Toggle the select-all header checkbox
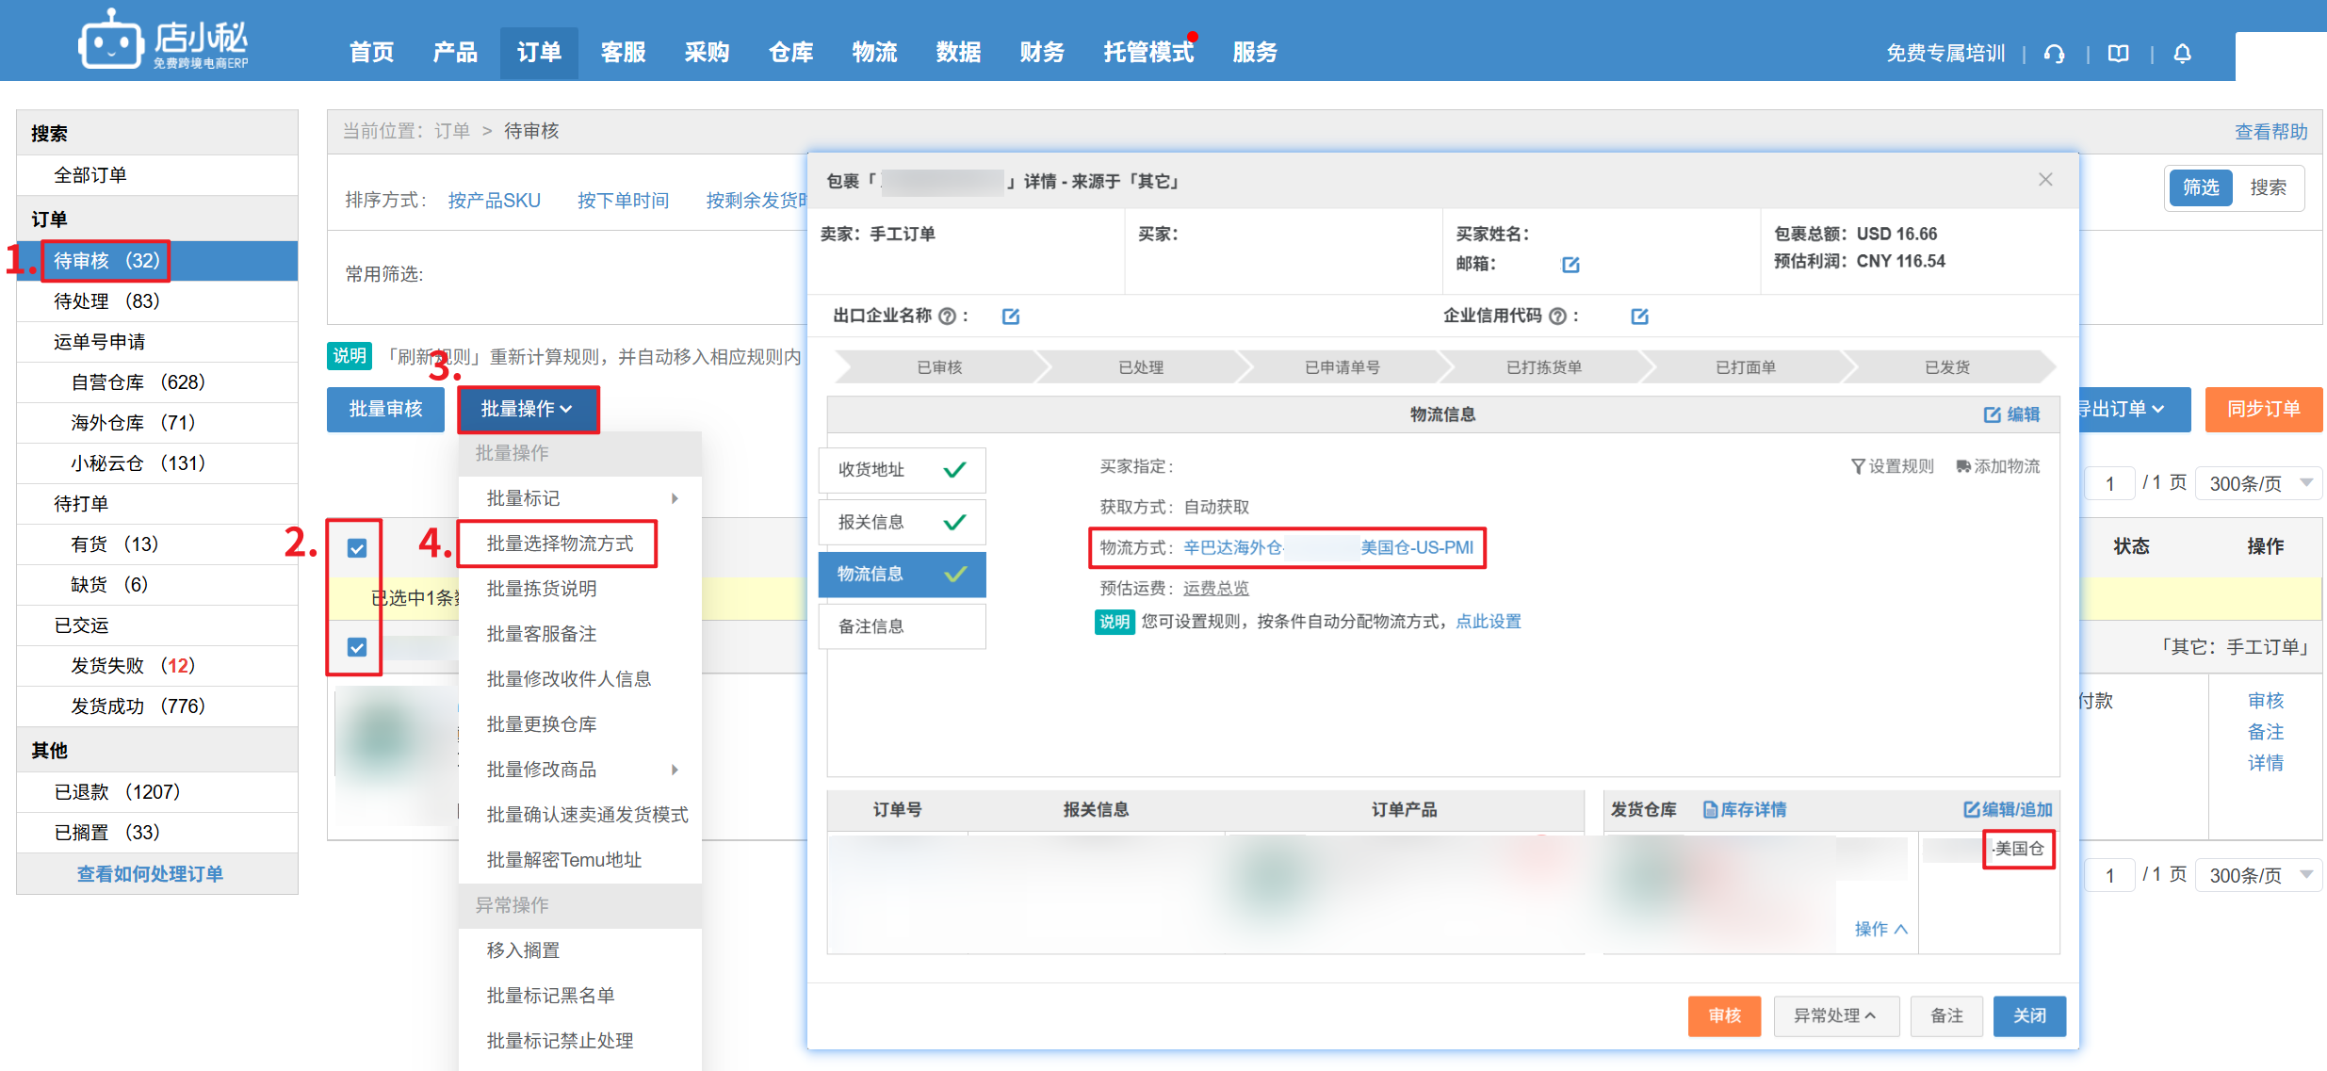The height and width of the screenshot is (1071, 2327). click(357, 548)
